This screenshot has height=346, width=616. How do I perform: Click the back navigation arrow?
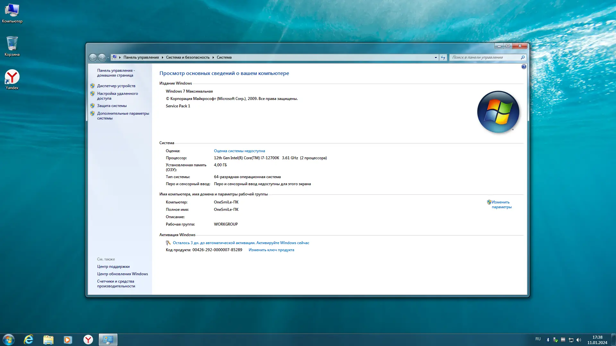click(93, 57)
